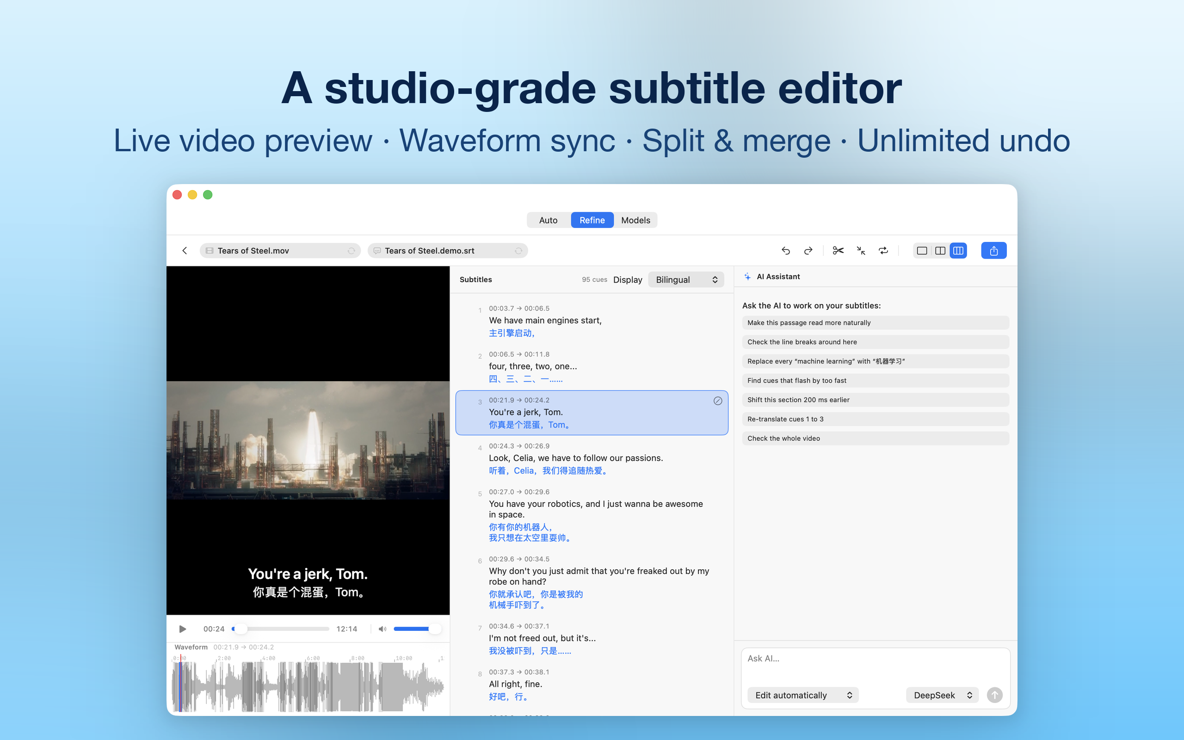
Task: Click 'Re-translate cues 1 to 3'
Action: pos(875,419)
